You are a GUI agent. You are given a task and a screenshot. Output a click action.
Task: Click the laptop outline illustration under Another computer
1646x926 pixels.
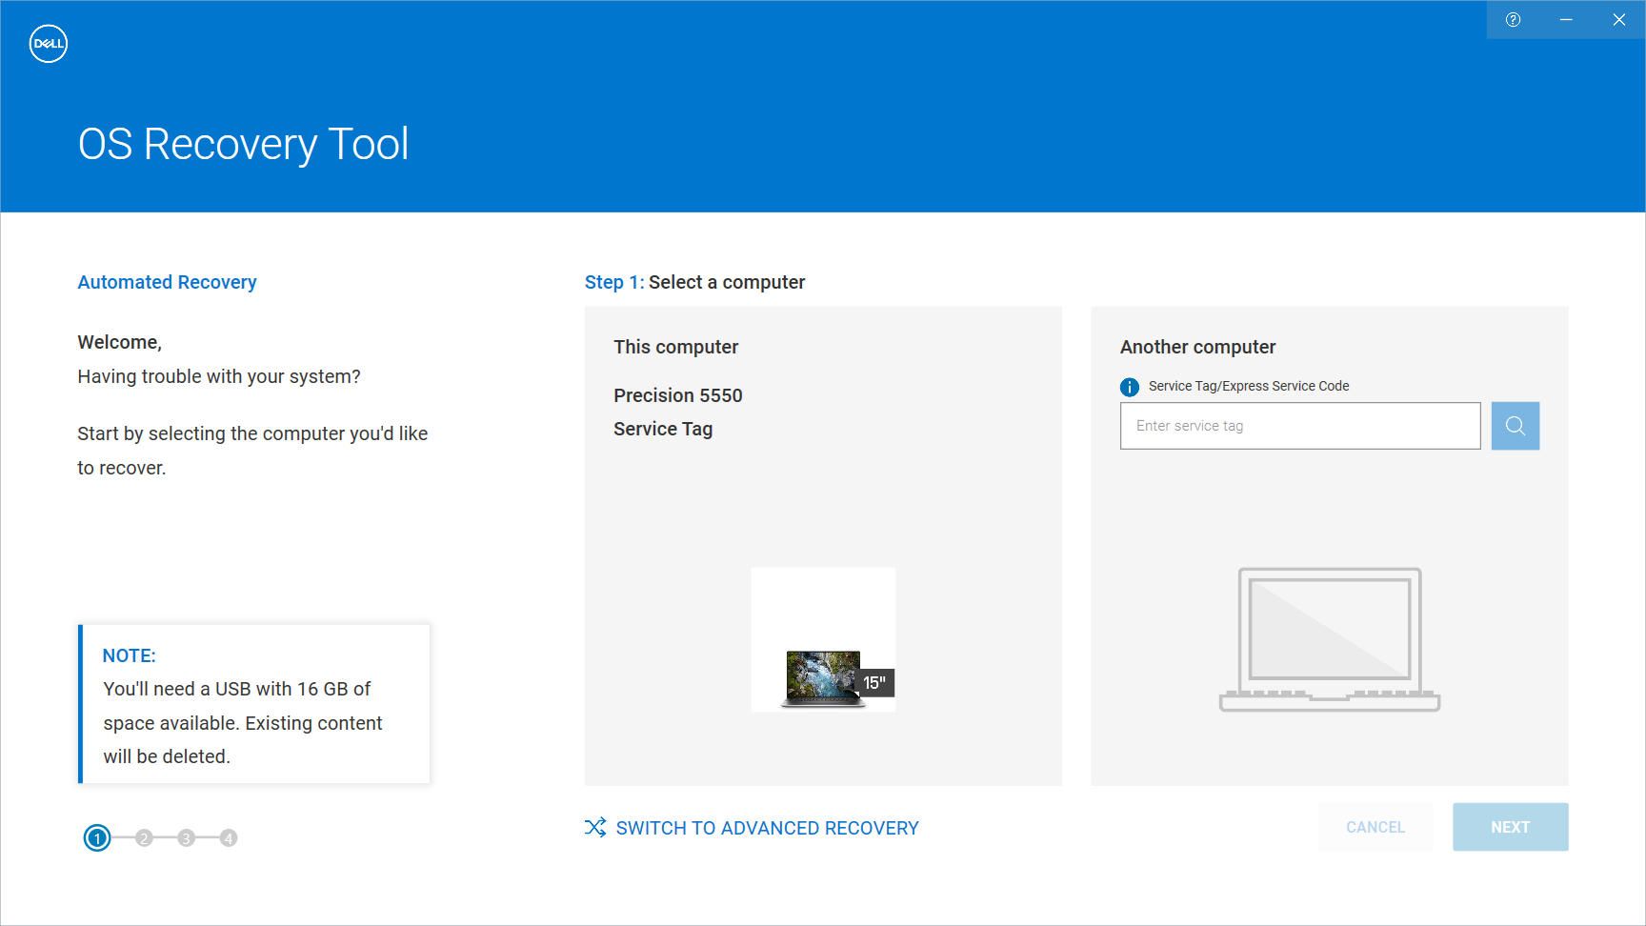coord(1330,640)
